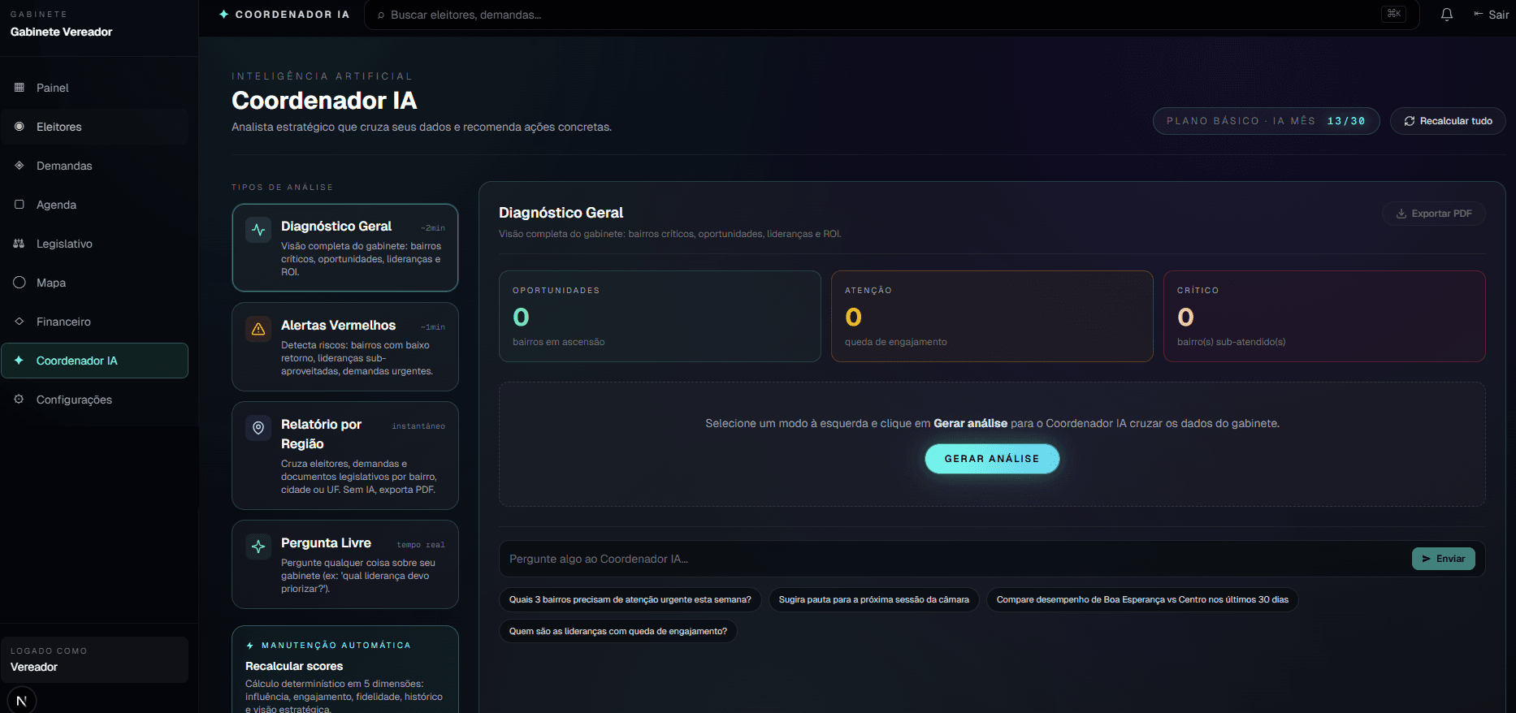This screenshot has height=713, width=1516.
Task: Select the Alertas Vermelhos analysis type
Action: (x=345, y=347)
